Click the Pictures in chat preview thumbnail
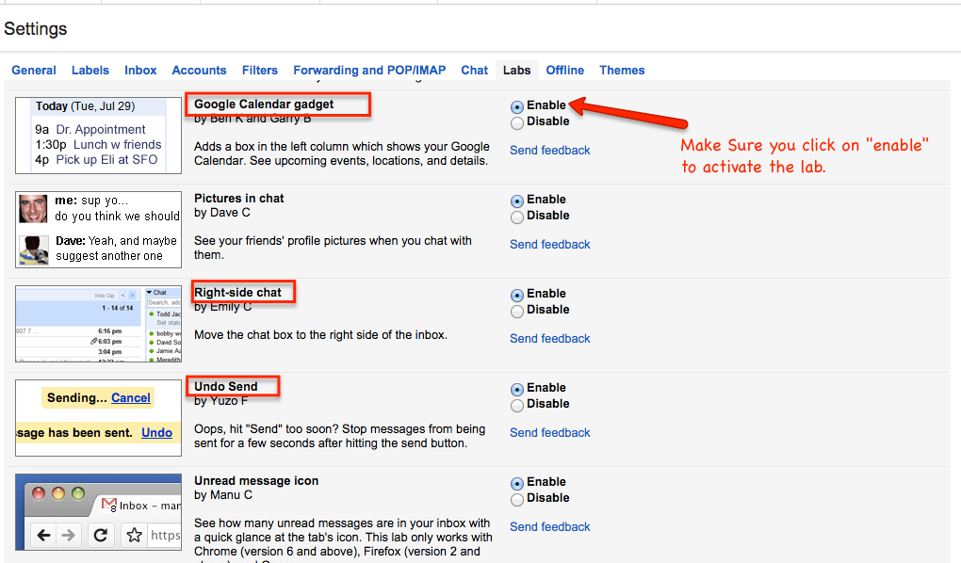961x563 pixels. pos(99,230)
